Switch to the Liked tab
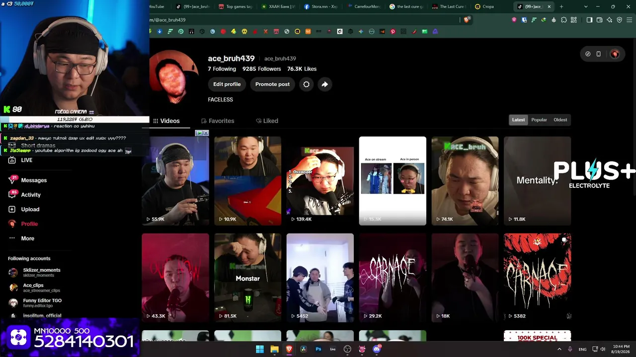 (x=267, y=121)
